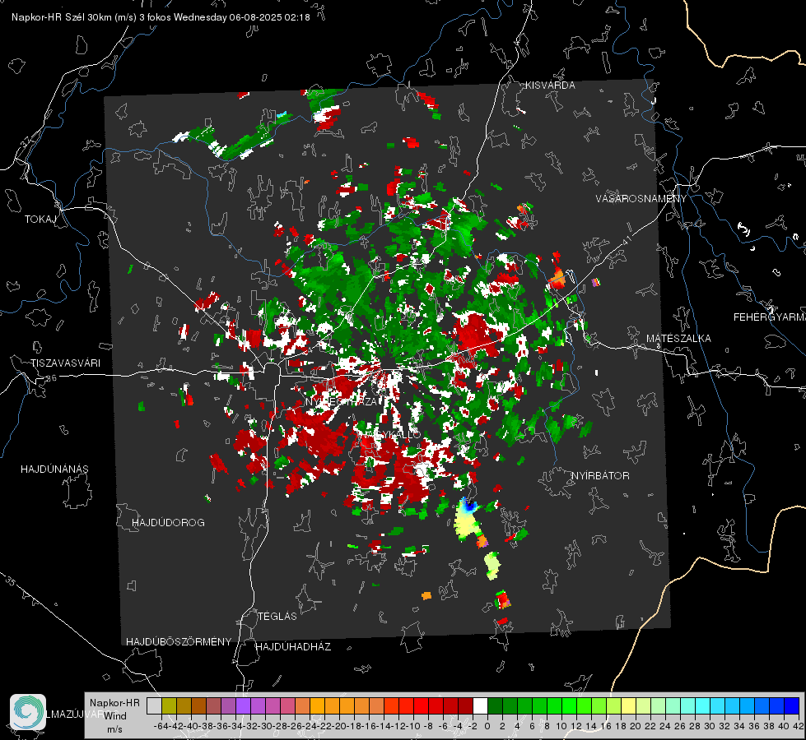The width and height of the screenshot is (806, 740).
Task: Click road number 41 near Vásárosnamény
Action: coord(627,240)
